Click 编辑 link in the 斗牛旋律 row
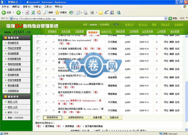The image size is (188, 135). click(x=172, y=49)
